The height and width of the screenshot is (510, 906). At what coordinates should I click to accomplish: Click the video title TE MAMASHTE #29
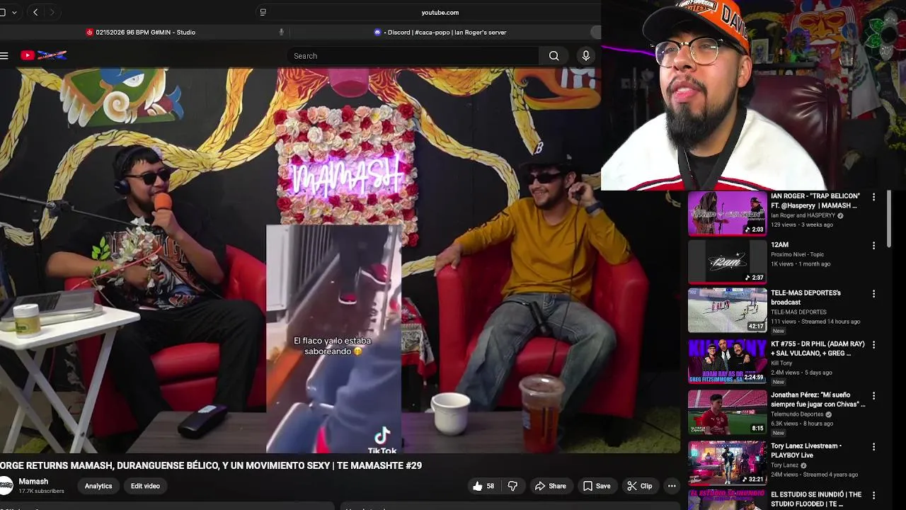pyautogui.click(x=211, y=465)
